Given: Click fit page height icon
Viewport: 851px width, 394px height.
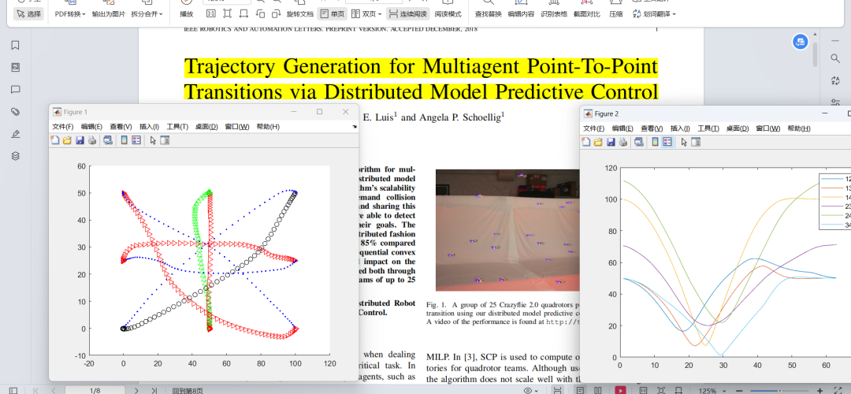Looking at the screenshot, I should pyautogui.click(x=227, y=13).
